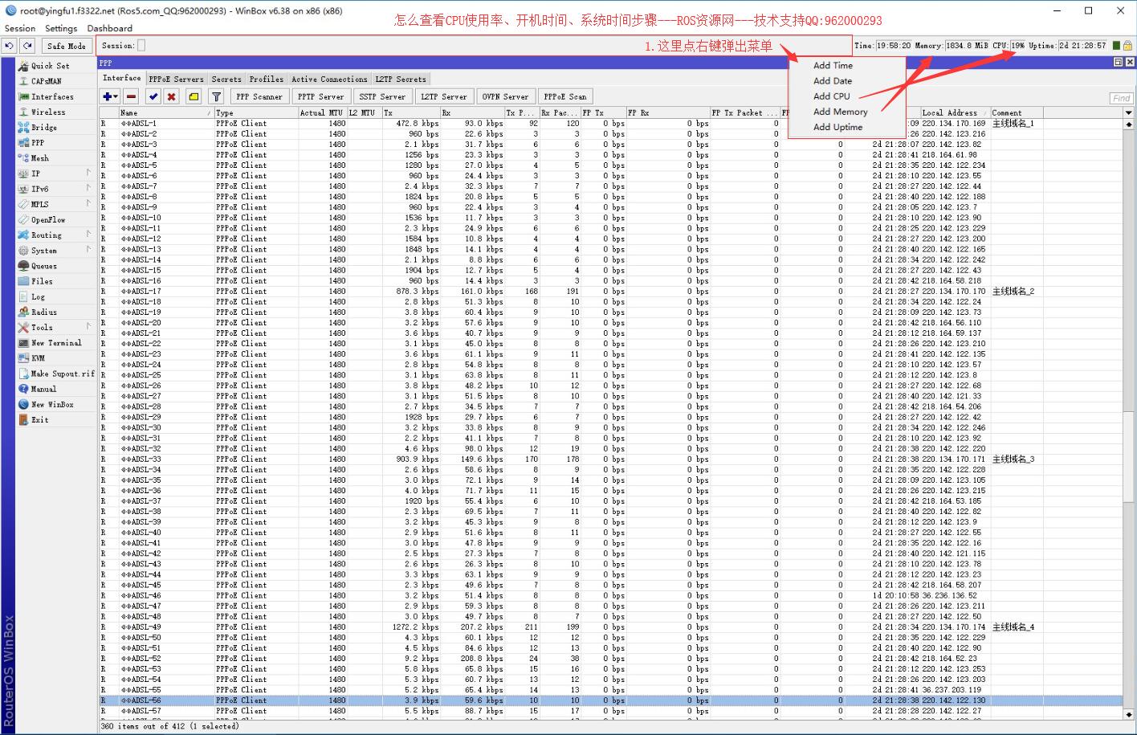Viewport: 1137px width, 735px height.
Task: Click the Redo arrow icon
Action: (x=28, y=46)
